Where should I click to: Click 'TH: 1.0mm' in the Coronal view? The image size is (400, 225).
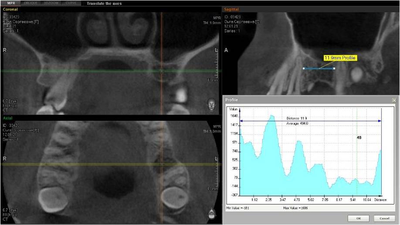click(x=212, y=23)
